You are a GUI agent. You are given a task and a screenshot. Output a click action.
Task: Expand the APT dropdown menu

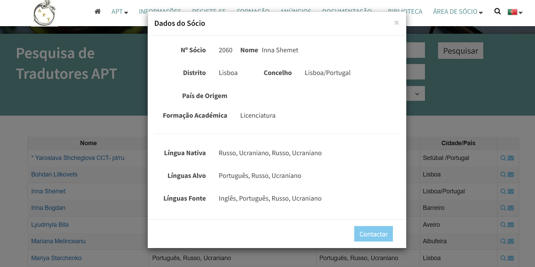[x=120, y=12]
